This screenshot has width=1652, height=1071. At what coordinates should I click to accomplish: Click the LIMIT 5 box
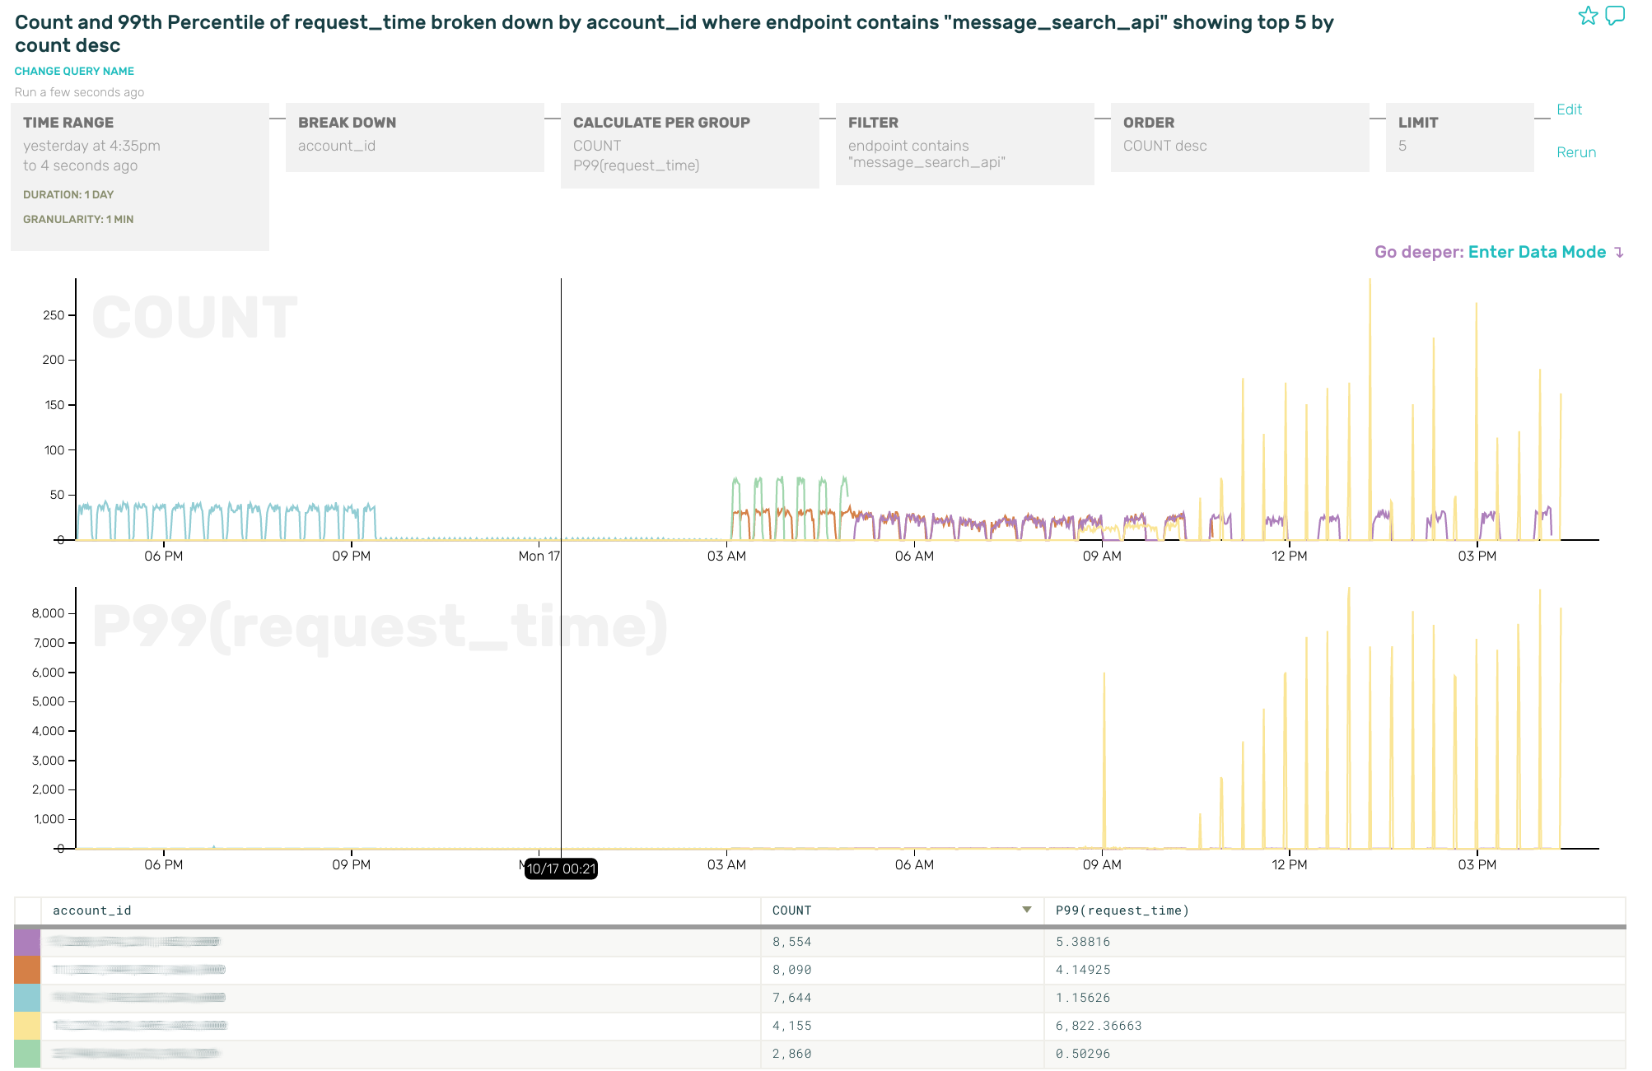coord(1459,137)
